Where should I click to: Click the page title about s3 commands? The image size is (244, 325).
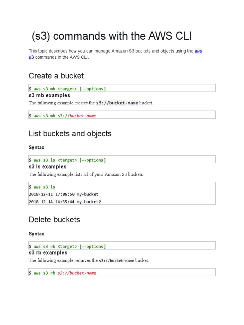[112, 36]
